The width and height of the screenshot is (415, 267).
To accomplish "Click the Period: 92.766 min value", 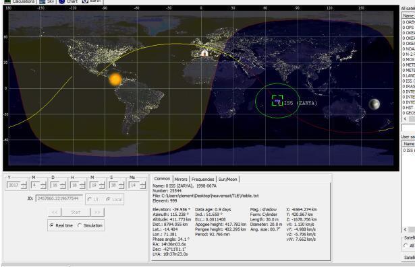I will tap(213, 234).
